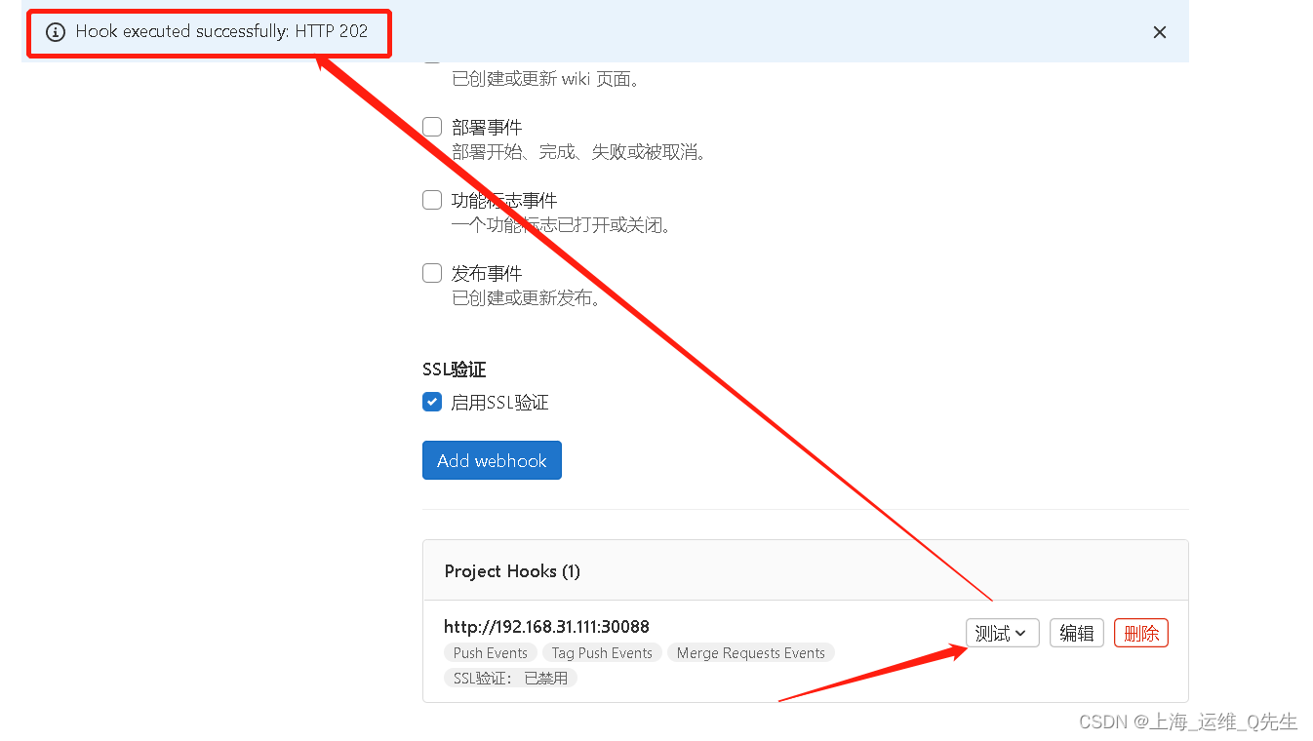Dismiss the hook executed alert with X

pos(1160,32)
